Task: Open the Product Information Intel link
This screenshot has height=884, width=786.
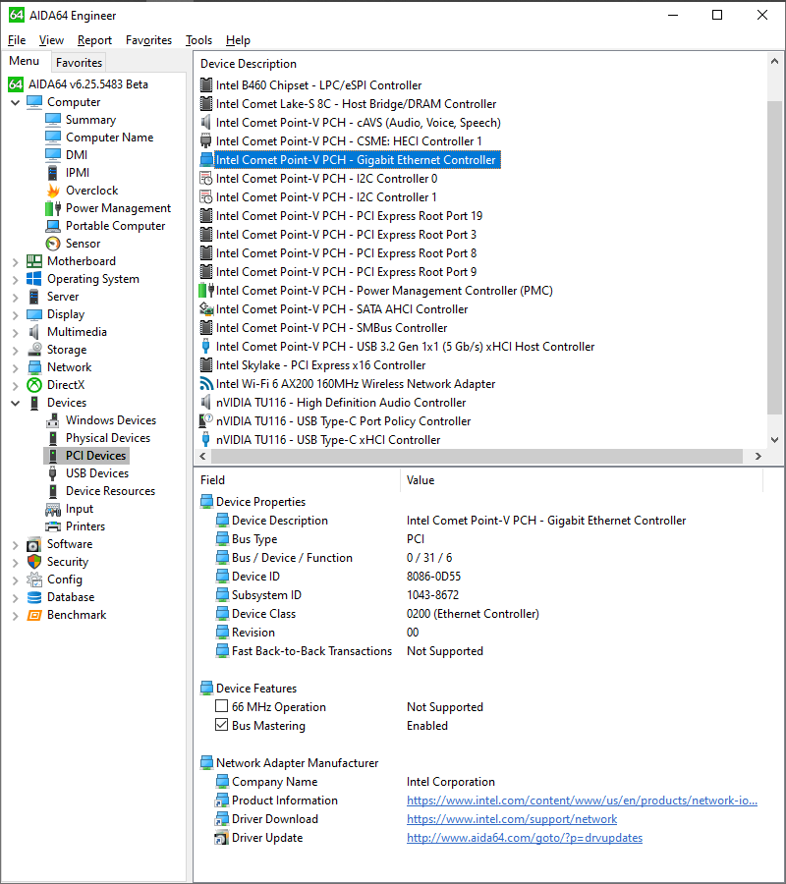Action: [582, 801]
